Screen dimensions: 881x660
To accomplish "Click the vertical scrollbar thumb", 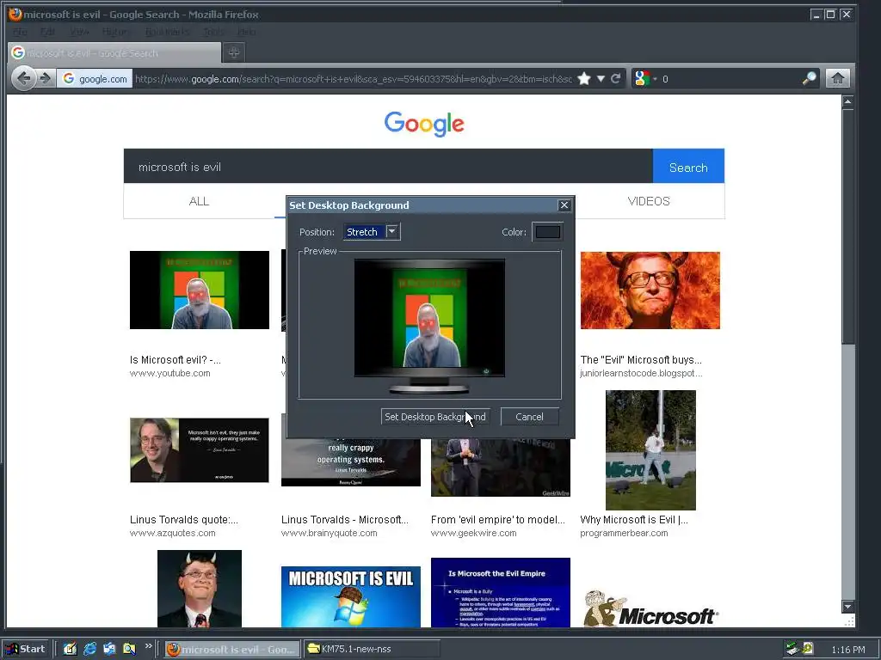I will click(847, 227).
